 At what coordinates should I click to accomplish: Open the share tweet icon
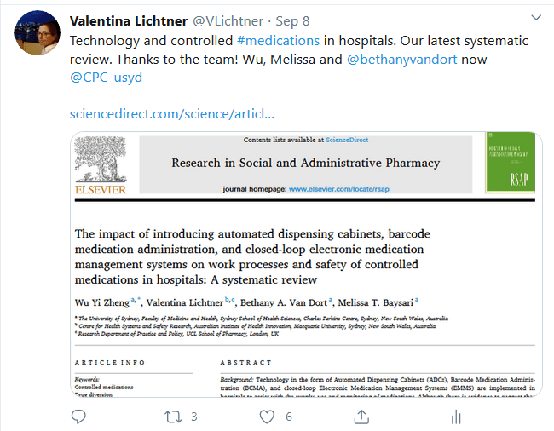(x=361, y=417)
